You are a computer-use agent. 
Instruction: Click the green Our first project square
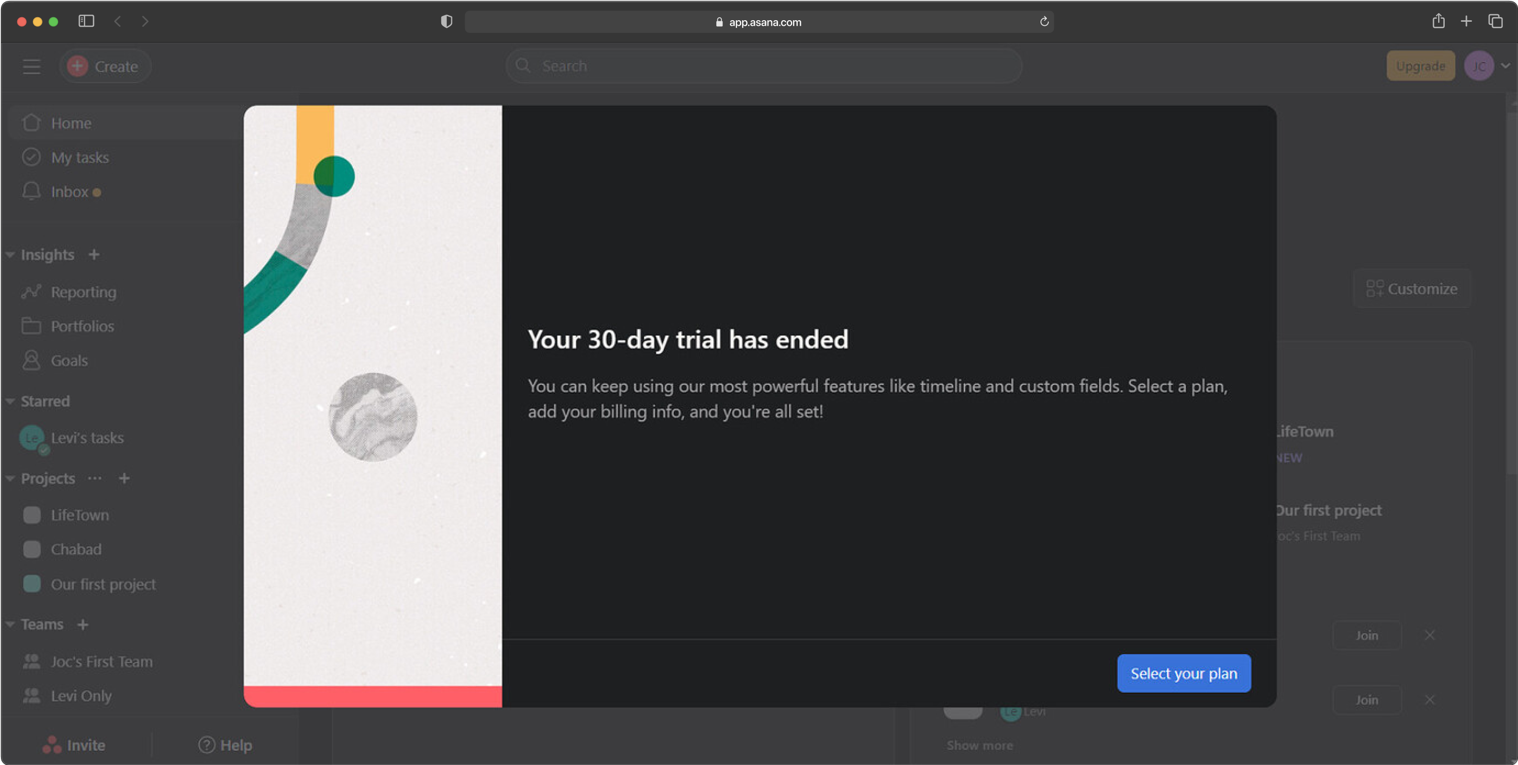click(x=32, y=584)
